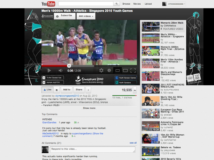Screen dimensions: 214x160
Task: Click the 19,935 view count
Action: [127, 90]
